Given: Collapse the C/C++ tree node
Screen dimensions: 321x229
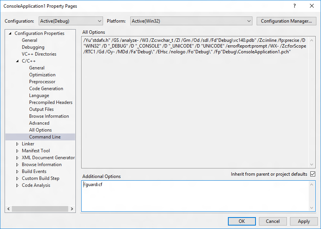Looking at the screenshot, I should click(17, 61).
